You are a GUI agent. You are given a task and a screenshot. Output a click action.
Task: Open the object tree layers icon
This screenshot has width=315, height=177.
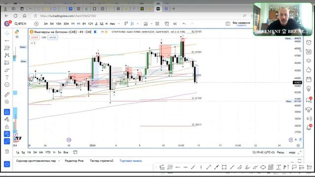309,60
